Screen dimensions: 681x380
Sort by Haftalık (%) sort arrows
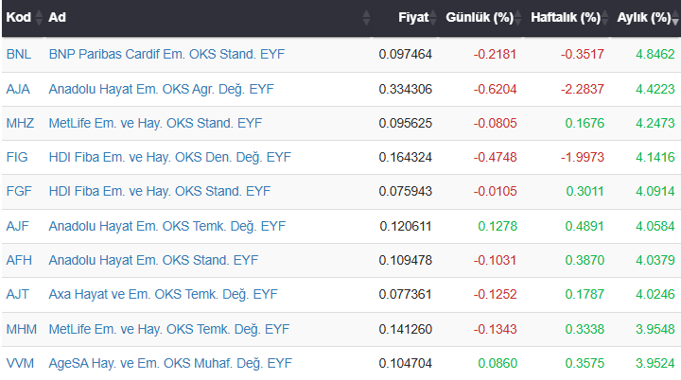pyautogui.click(x=604, y=17)
